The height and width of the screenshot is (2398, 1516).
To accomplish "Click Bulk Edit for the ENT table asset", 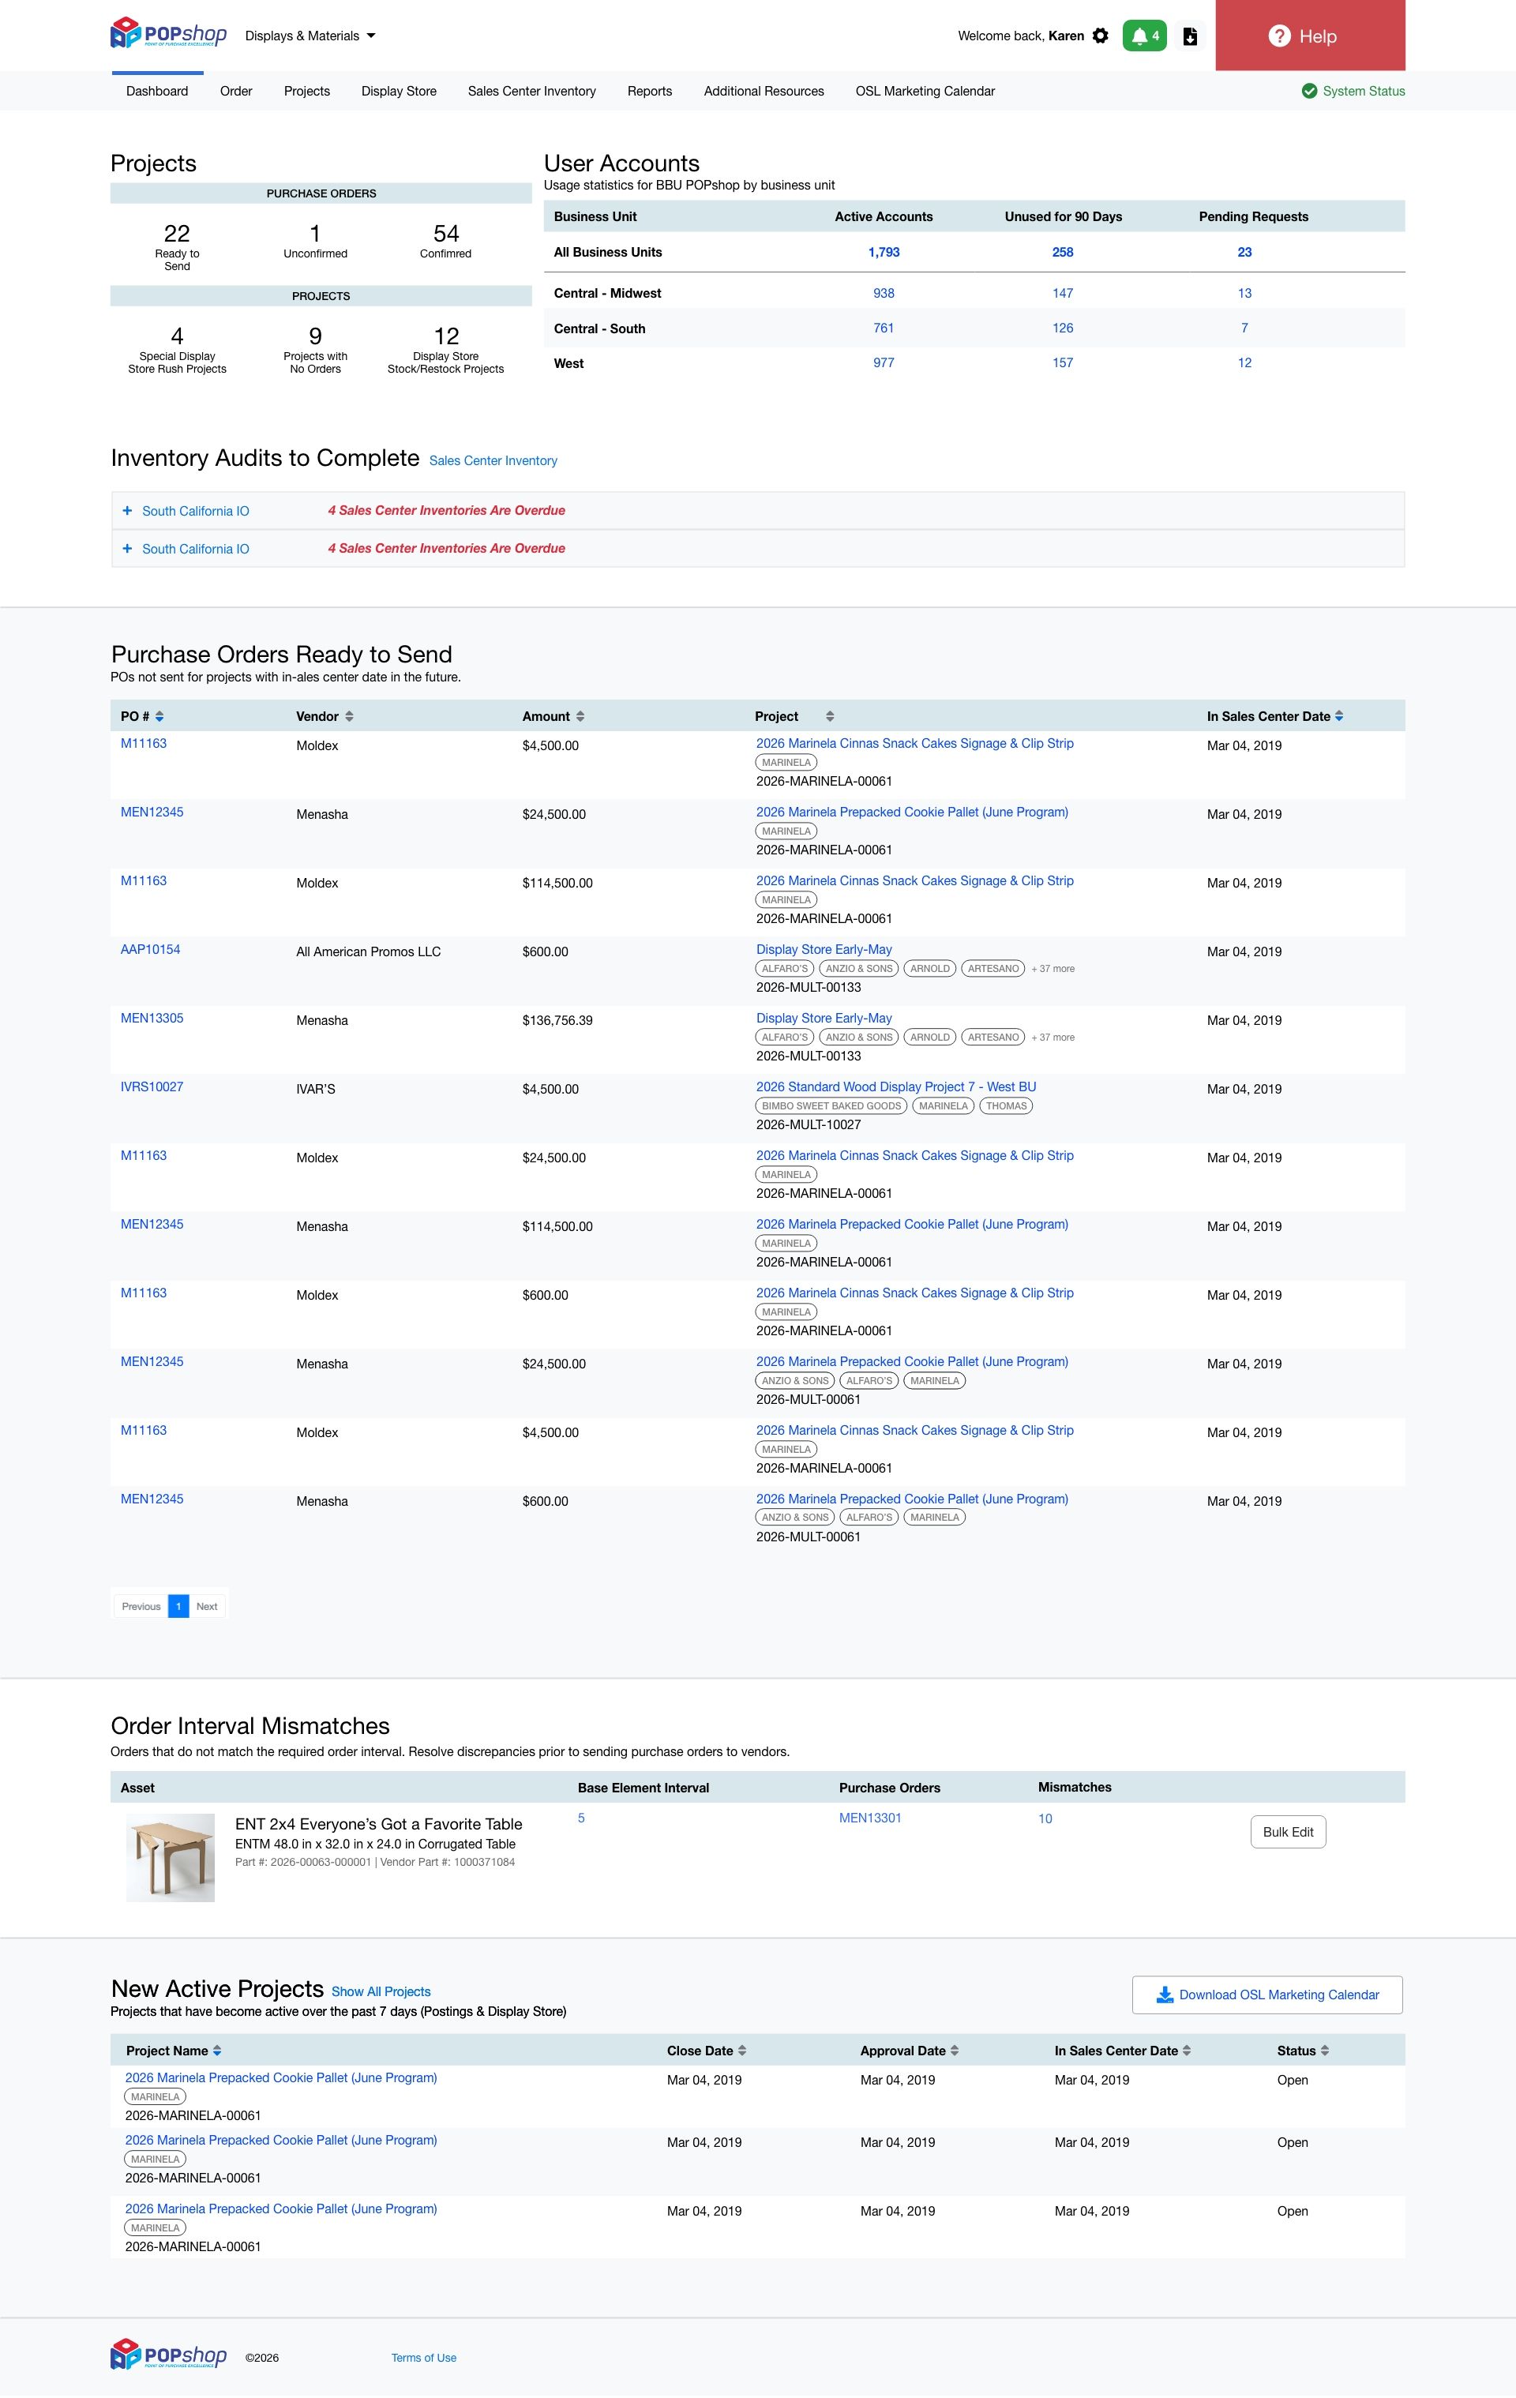I will click(1288, 1831).
